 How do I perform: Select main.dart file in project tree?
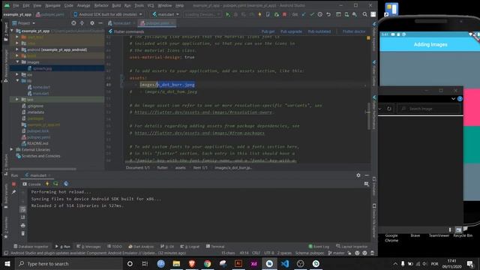click(40, 93)
